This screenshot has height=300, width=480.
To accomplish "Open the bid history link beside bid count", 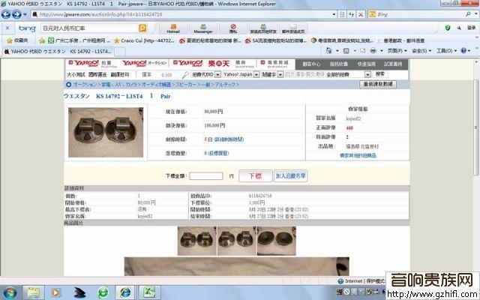I will [x=218, y=153].
